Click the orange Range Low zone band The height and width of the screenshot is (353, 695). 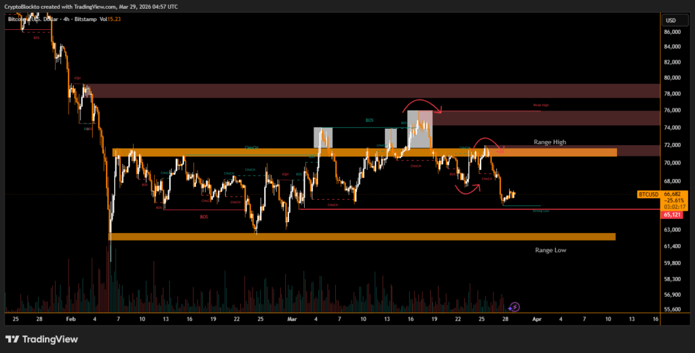coord(362,236)
